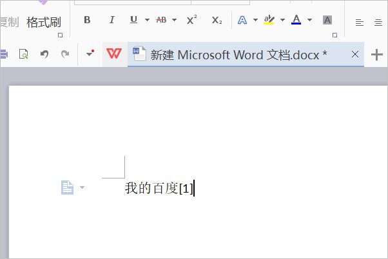Screen dimensions: 388x259
Task: Expand the font color dropdown arrow
Action: tap(310, 20)
